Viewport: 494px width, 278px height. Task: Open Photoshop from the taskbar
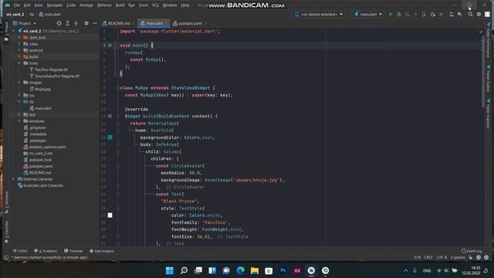(x=283, y=270)
